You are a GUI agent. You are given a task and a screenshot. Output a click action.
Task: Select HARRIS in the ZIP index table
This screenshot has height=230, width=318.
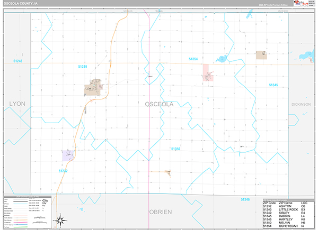pos(284,216)
